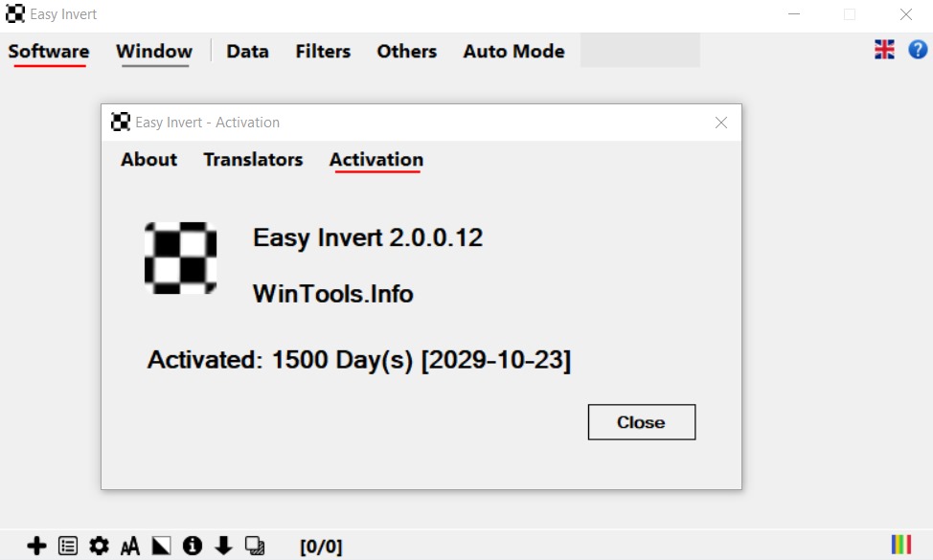Click the info circle icon
This screenshot has height=560, width=933.
(x=193, y=546)
